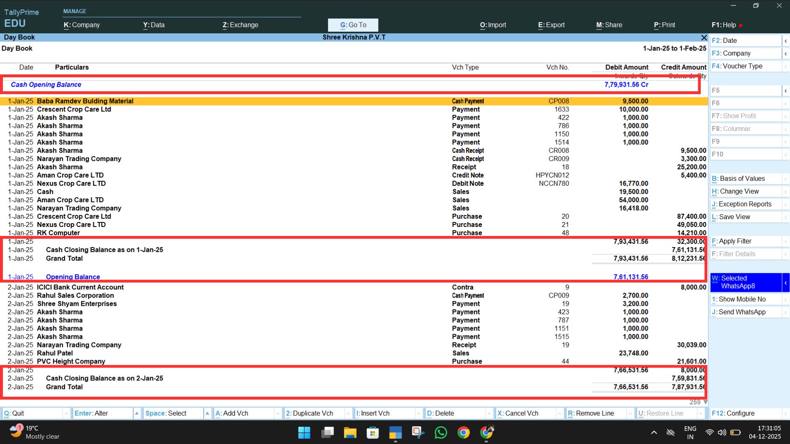Click the G: Go To button
The height and width of the screenshot is (444, 790).
(x=353, y=25)
